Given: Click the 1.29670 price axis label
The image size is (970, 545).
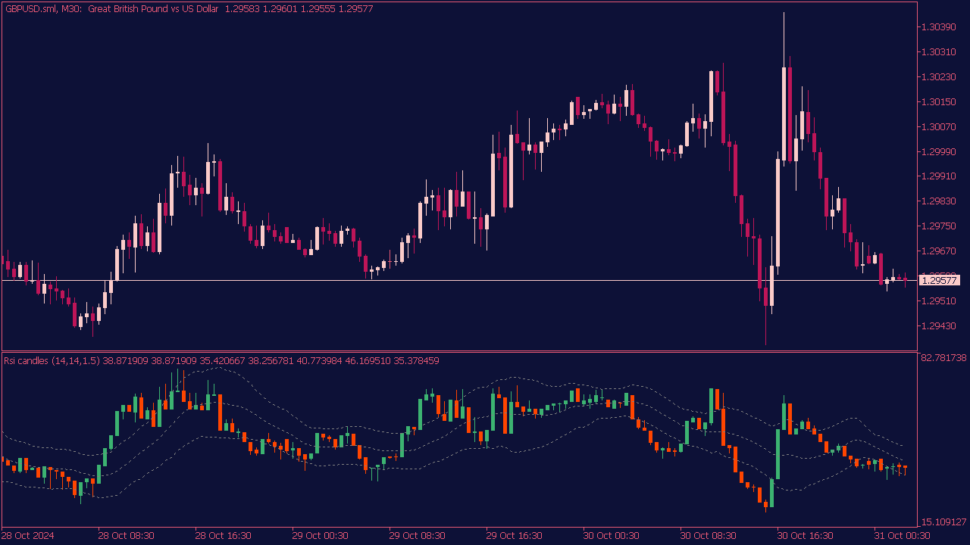Looking at the screenshot, I should click(x=938, y=251).
